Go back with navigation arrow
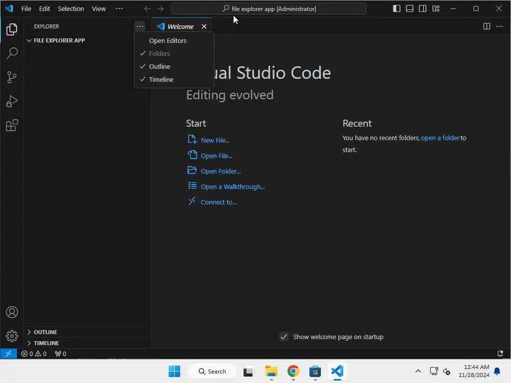The image size is (511, 383). tap(147, 9)
